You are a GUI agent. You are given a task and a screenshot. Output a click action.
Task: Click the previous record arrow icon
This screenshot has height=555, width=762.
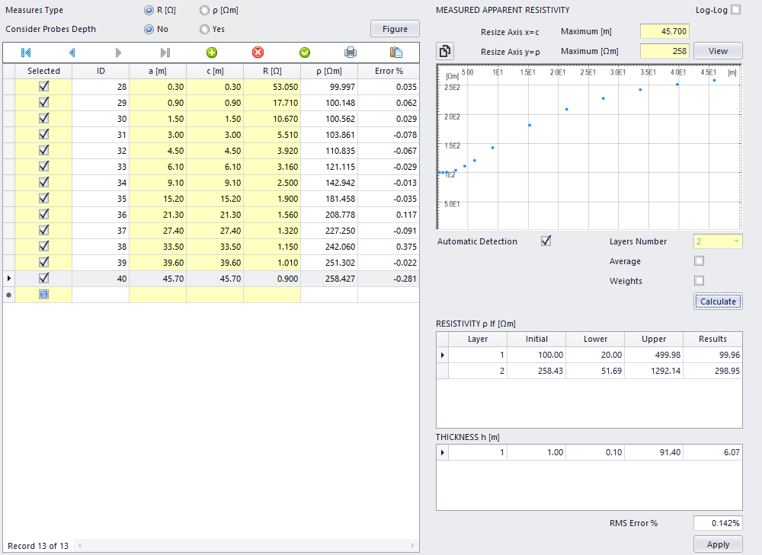pos(72,53)
